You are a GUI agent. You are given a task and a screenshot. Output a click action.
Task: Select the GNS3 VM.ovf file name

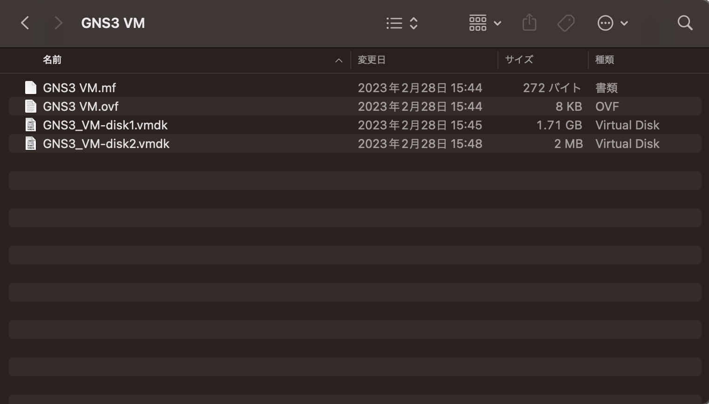coord(81,106)
